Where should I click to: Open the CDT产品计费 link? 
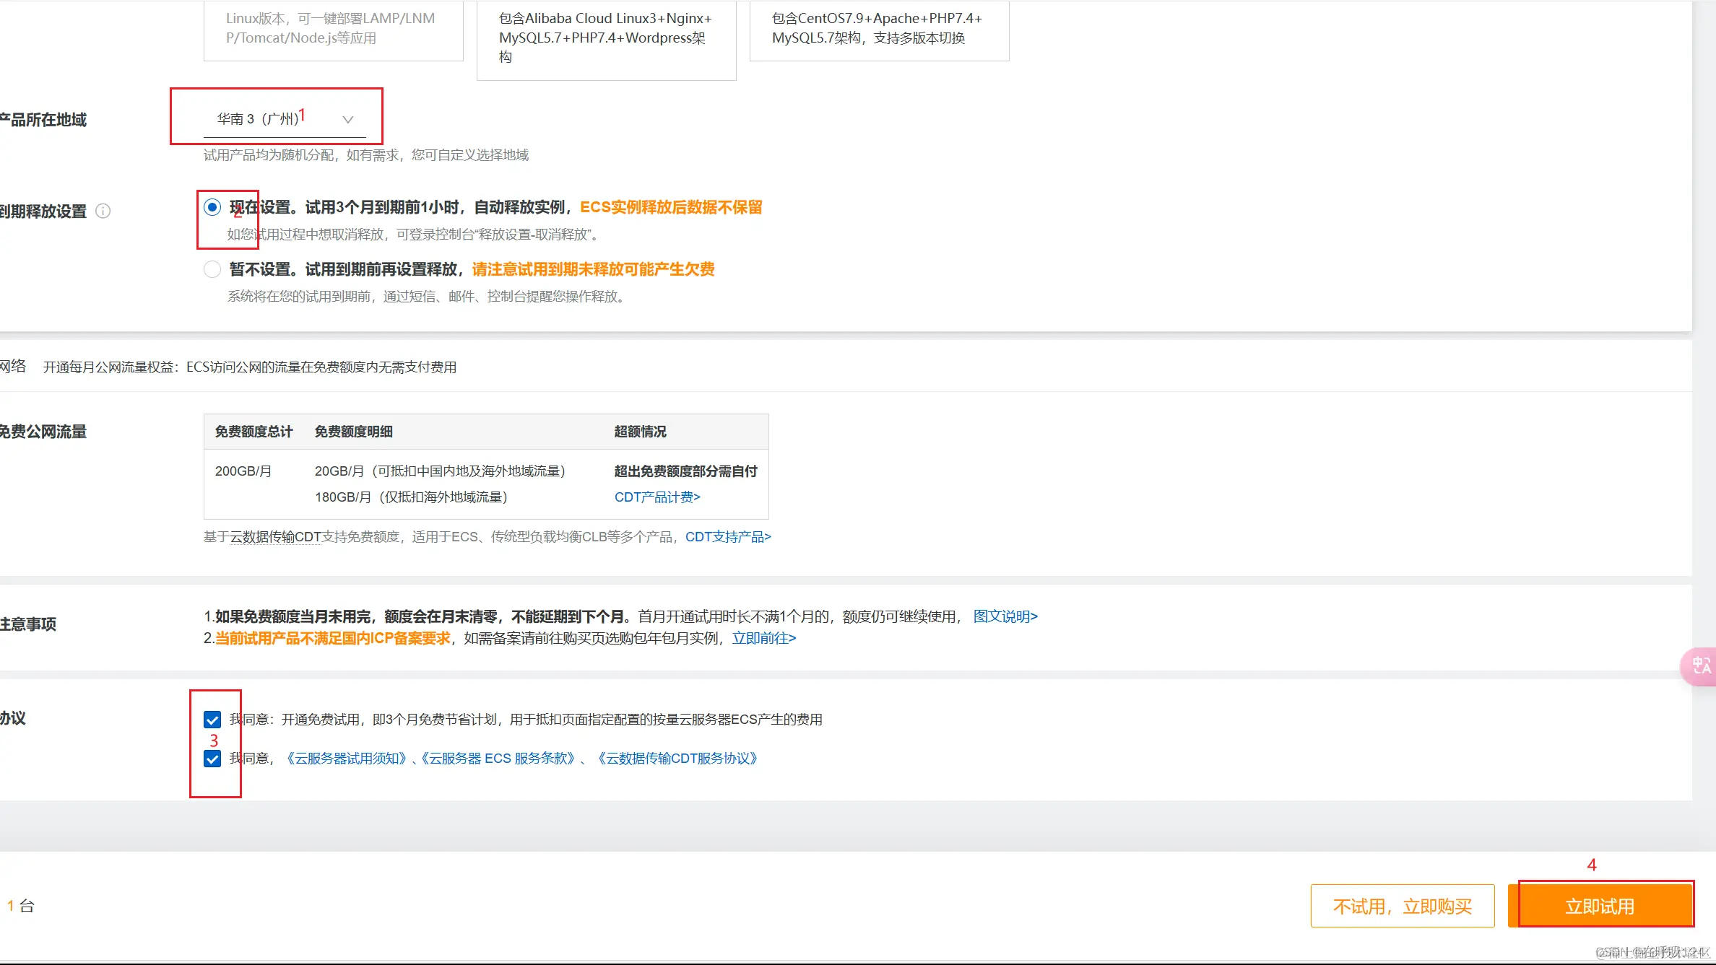pyautogui.click(x=656, y=497)
